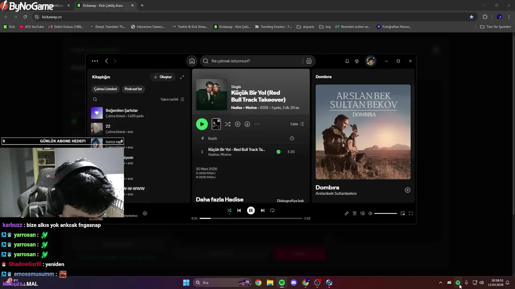Add the single to library with plus icon
The height and width of the screenshot is (289, 515).
[237, 124]
